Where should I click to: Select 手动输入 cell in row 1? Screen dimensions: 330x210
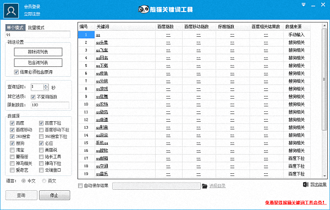click(x=297, y=35)
